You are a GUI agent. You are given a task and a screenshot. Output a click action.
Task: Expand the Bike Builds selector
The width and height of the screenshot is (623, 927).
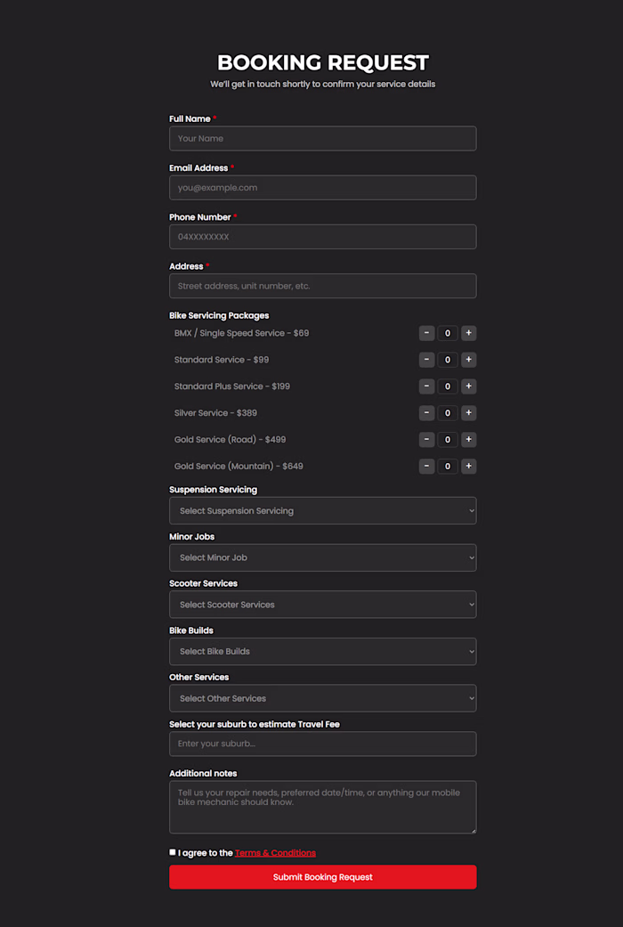322,651
